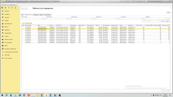This screenshot has height=97, width=173.
Task: Sort by Дата column header
Action: point(43,25)
